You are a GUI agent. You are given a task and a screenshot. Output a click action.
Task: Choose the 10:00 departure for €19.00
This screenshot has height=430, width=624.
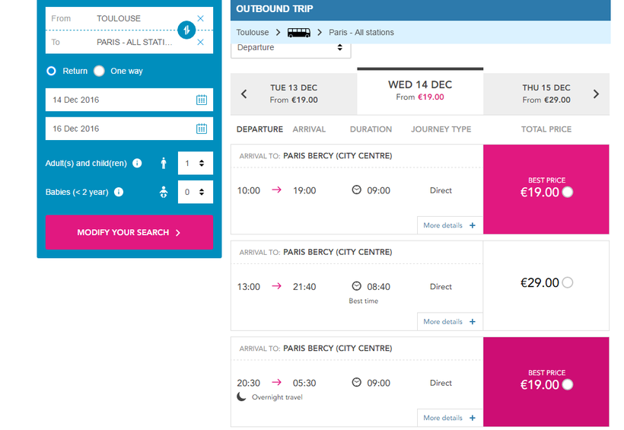tap(567, 192)
